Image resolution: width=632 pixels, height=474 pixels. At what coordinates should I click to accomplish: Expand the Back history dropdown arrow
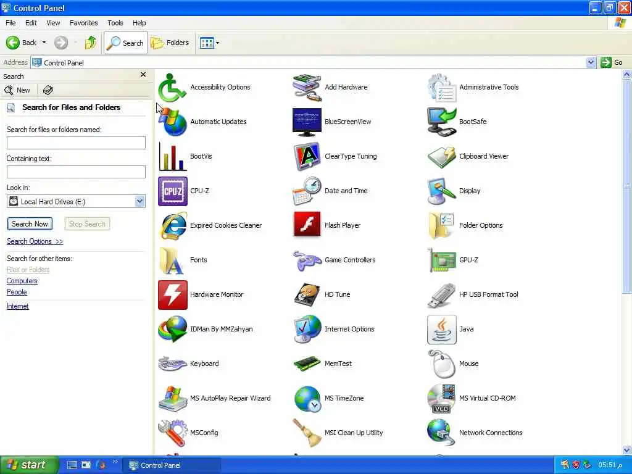44,43
